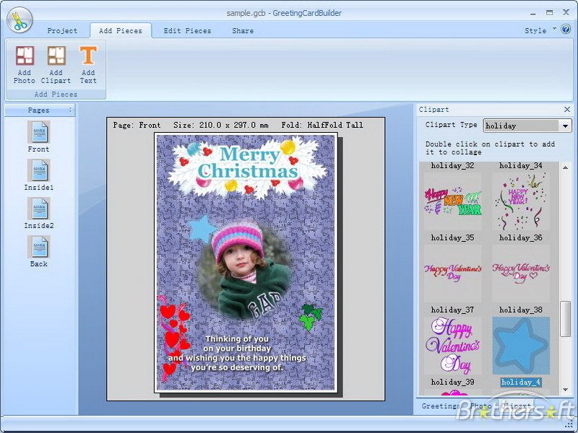This screenshot has width=578, height=433.
Task: Close the Clipart panel
Action: [567, 110]
